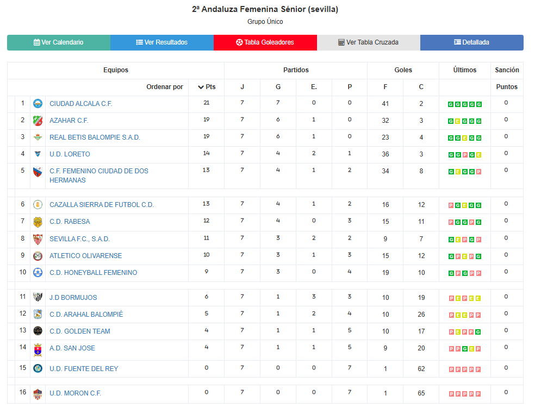This screenshot has height=408, width=541.
Task: Open C.F. FEMENINO CIUDAD DE DOS HERMANAS link
Action: 98,175
